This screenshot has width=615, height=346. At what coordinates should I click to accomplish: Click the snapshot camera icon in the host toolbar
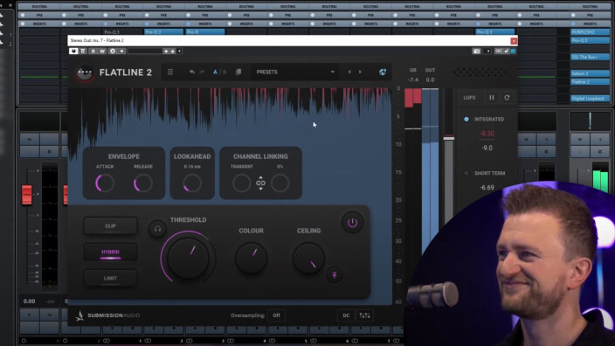point(476,51)
